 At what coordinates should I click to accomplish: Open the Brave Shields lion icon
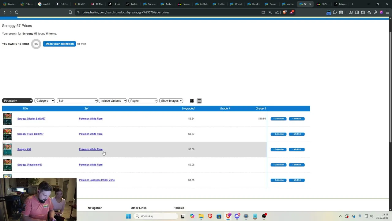(x=285, y=12)
